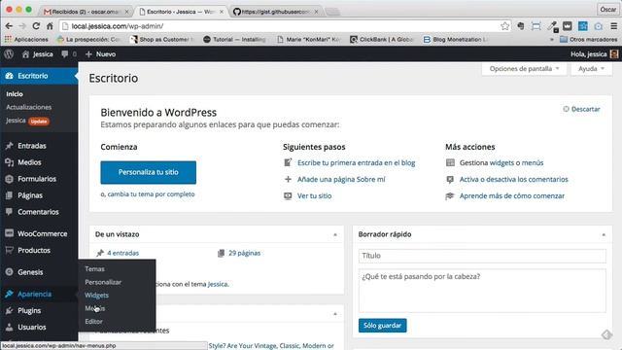Expand the Ayuda dropdown

pyautogui.click(x=591, y=69)
